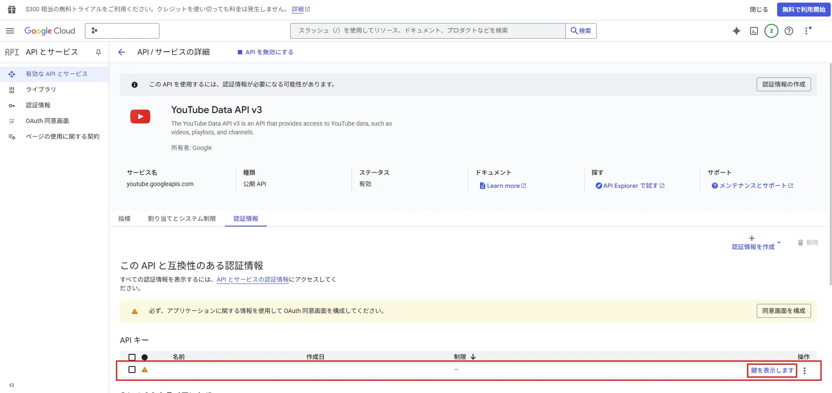Sort by 名前 column header
The width and height of the screenshot is (832, 393).
point(179,357)
